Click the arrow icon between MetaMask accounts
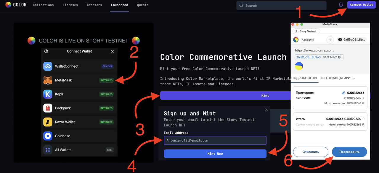This screenshot has height=173, width=379. [330, 40]
